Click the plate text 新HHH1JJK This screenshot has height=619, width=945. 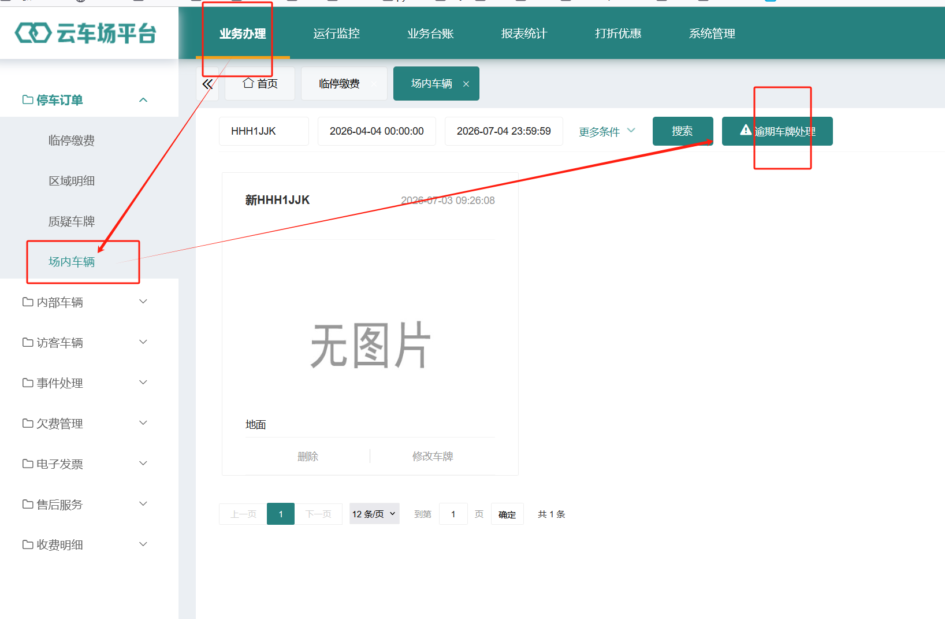[277, 200]
